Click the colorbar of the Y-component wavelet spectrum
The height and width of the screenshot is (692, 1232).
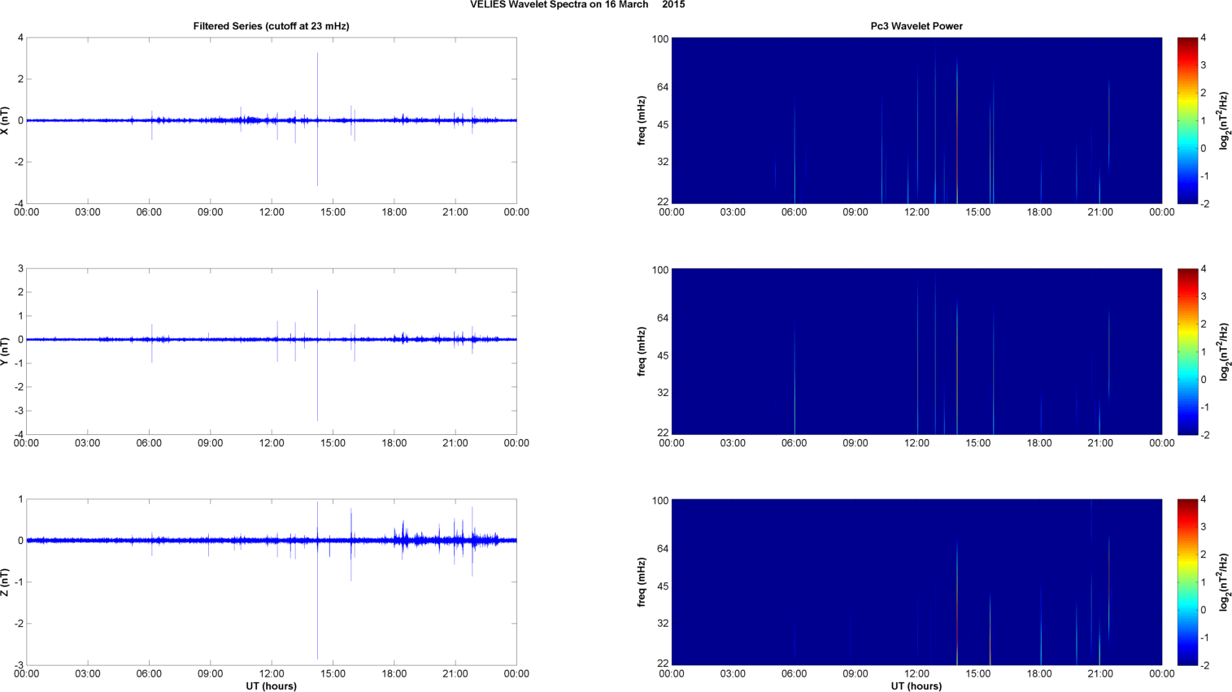pyautogui.click(x=1187, y=351)
